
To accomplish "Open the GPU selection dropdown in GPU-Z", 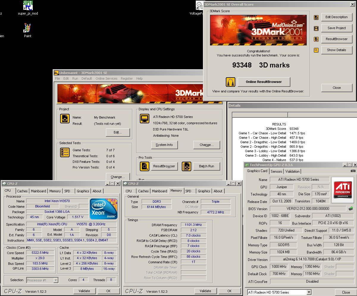I will pos(309,292).
